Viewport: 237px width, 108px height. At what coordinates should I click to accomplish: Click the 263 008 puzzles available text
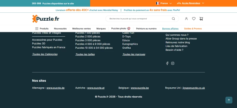[53, 4]
